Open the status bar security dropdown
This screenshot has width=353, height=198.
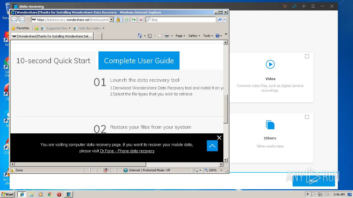(197, 170)
